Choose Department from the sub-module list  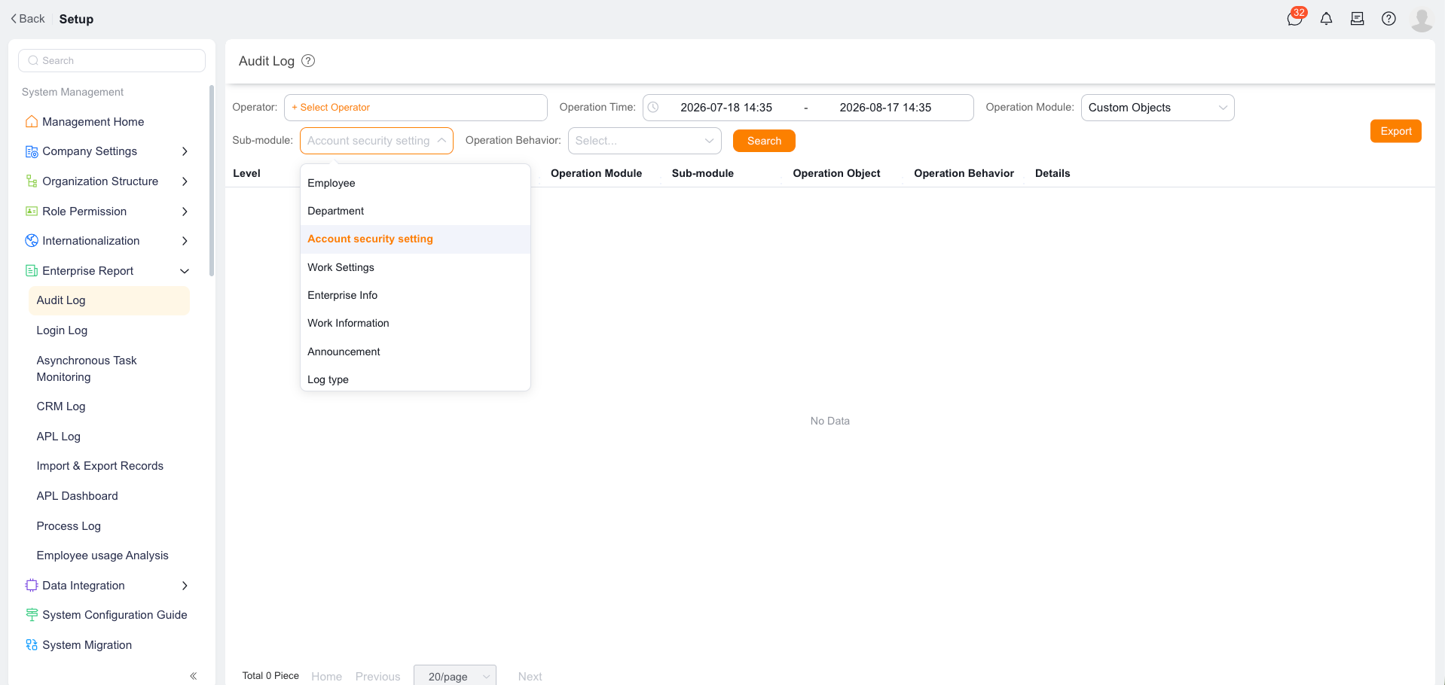[415, 211]
